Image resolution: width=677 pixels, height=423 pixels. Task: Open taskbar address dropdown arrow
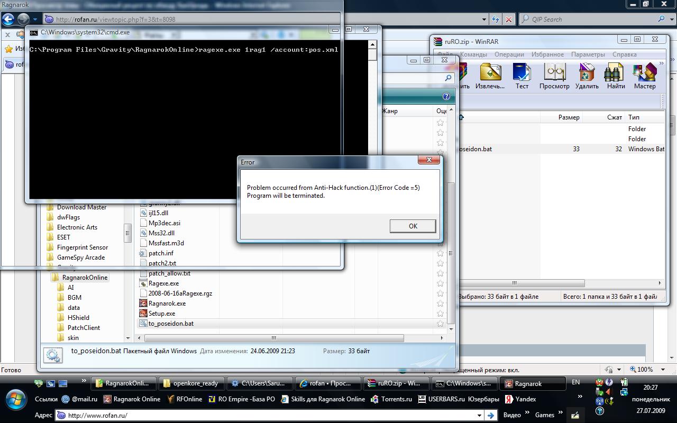point(480,415)
